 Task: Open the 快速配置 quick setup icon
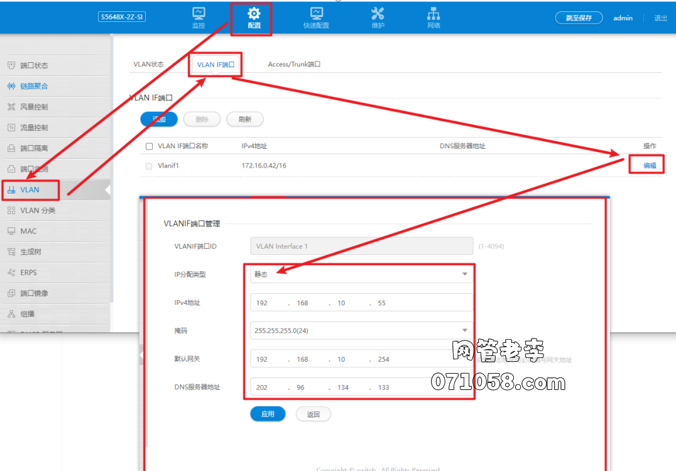pos(317,14)
